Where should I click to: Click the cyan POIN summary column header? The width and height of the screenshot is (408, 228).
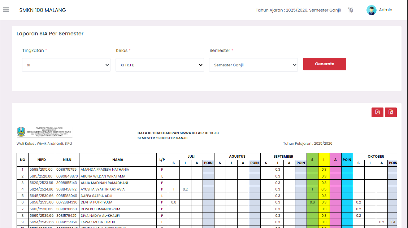click(x=347, y=160)
